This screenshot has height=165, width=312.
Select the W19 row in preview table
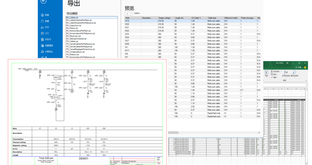[x=192, y=21]
